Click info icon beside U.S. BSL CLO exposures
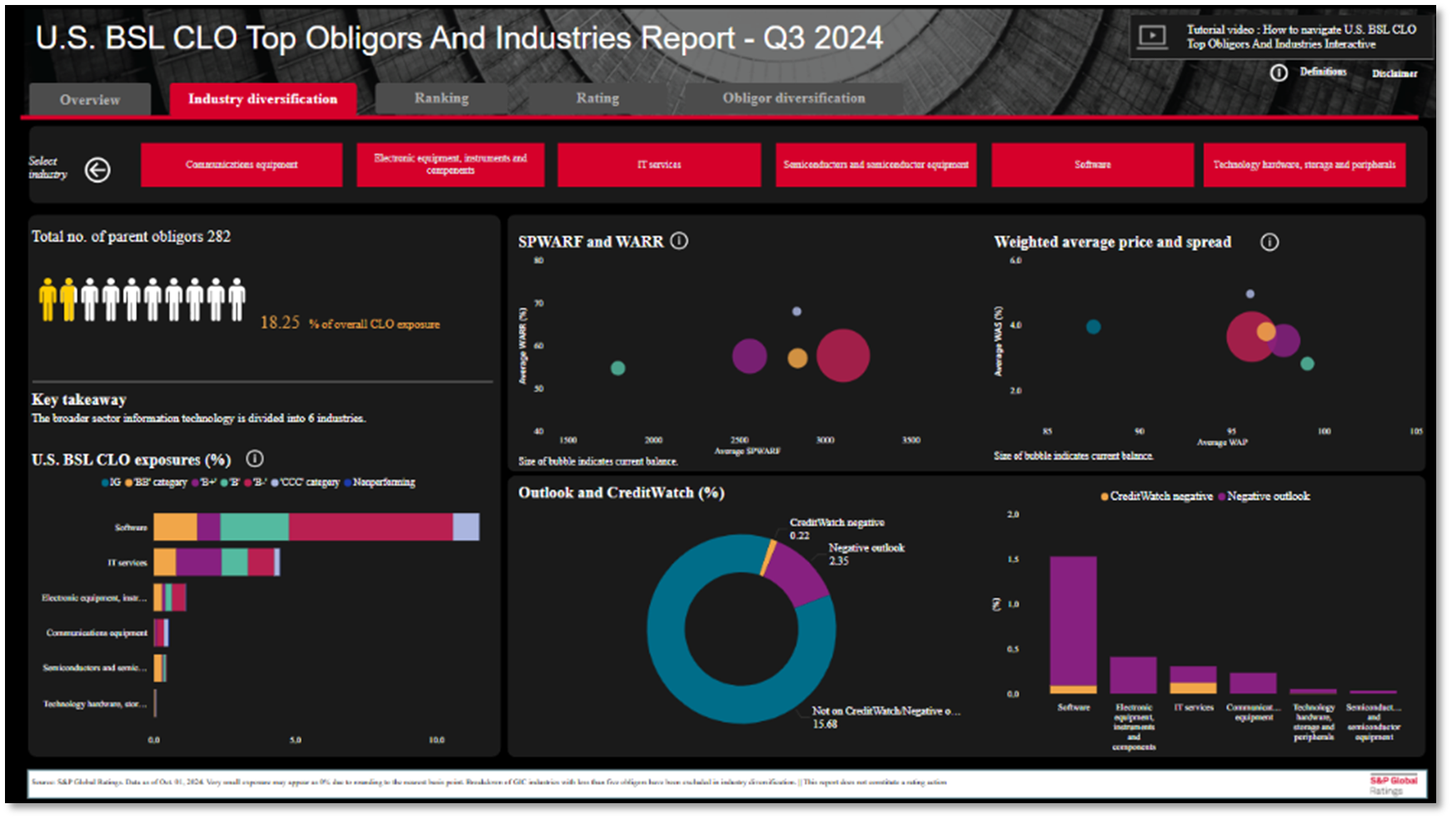 click(x=255, y=459)
